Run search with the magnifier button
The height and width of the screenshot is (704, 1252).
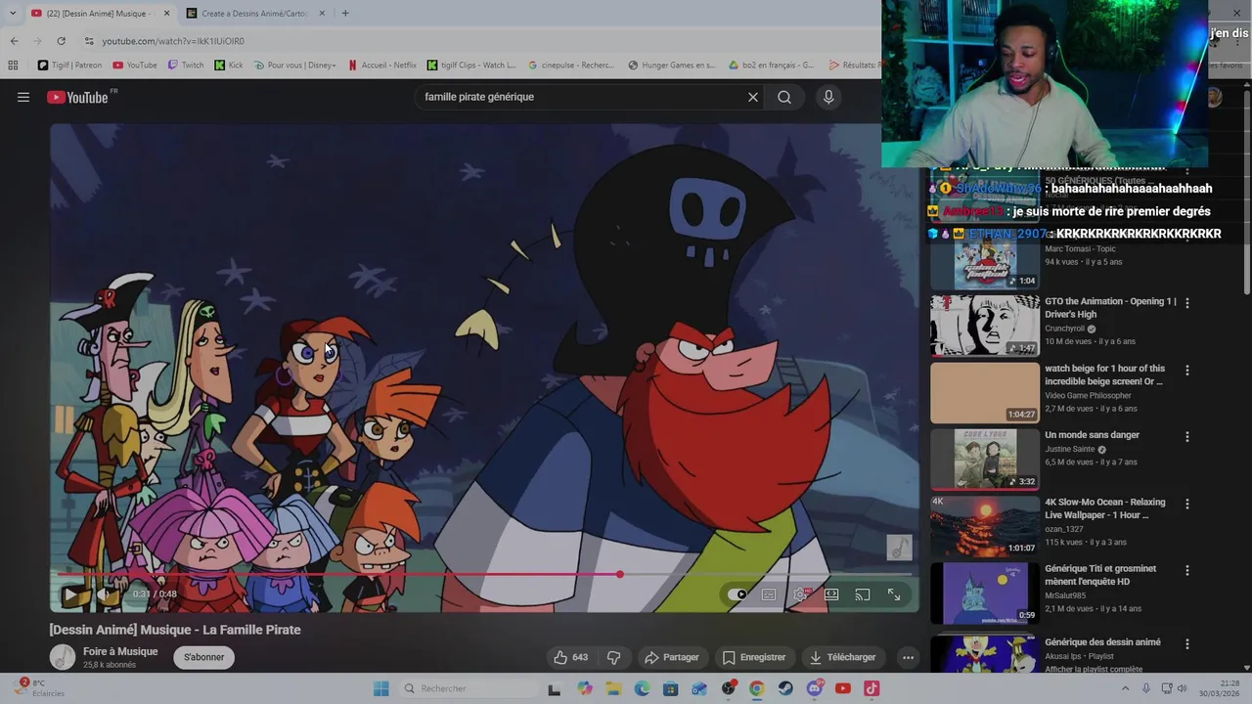[784, 97]
